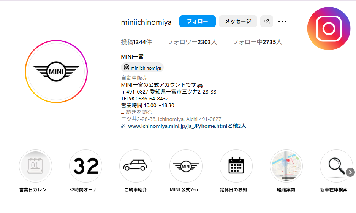Click the メッセージ message button
Screen dimensions: 356x213
coord(238,21)
